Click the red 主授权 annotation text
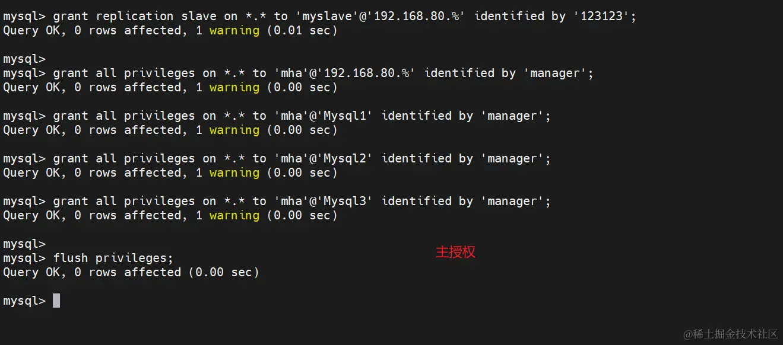This screenshot has width=783, height=345. [x=455, y=252]
